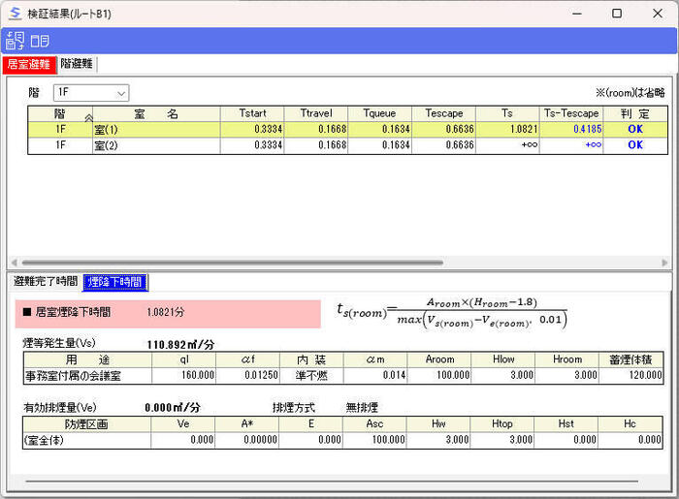Click the Ts-Tescape column header
679x499 pixels.
[571, 113]
